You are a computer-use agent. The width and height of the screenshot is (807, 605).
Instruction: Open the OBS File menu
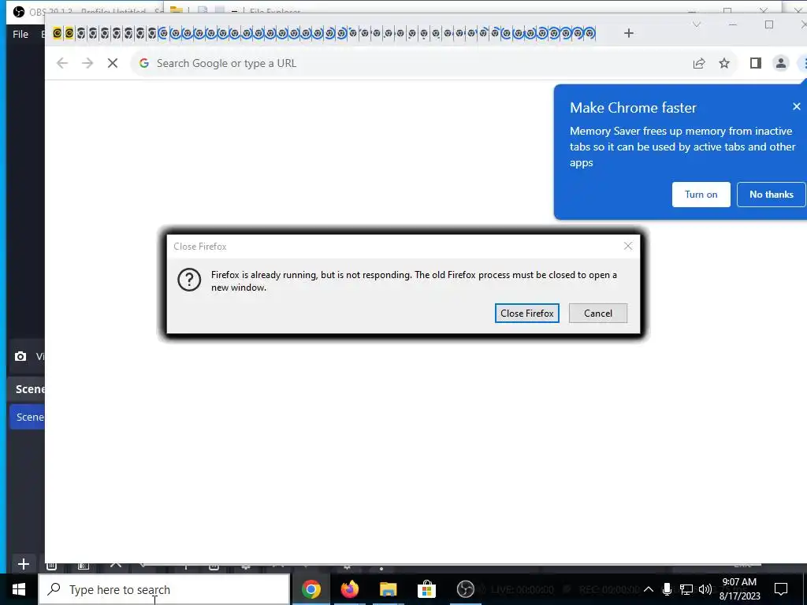coord(20,34)
